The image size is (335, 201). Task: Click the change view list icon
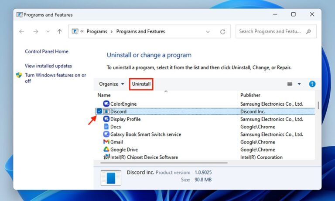coord(290,84)
